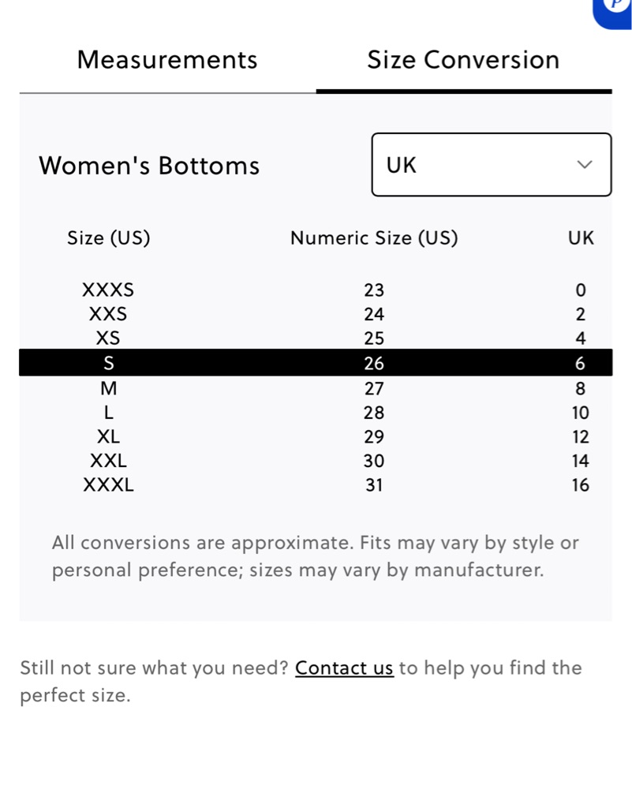The height and width of the screenshot is (789, 632).
Task: Select the highlighted S size row
Action: pos(316,362)
